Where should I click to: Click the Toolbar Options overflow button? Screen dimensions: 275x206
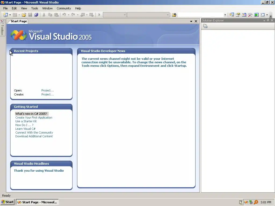tap(271, 16)
